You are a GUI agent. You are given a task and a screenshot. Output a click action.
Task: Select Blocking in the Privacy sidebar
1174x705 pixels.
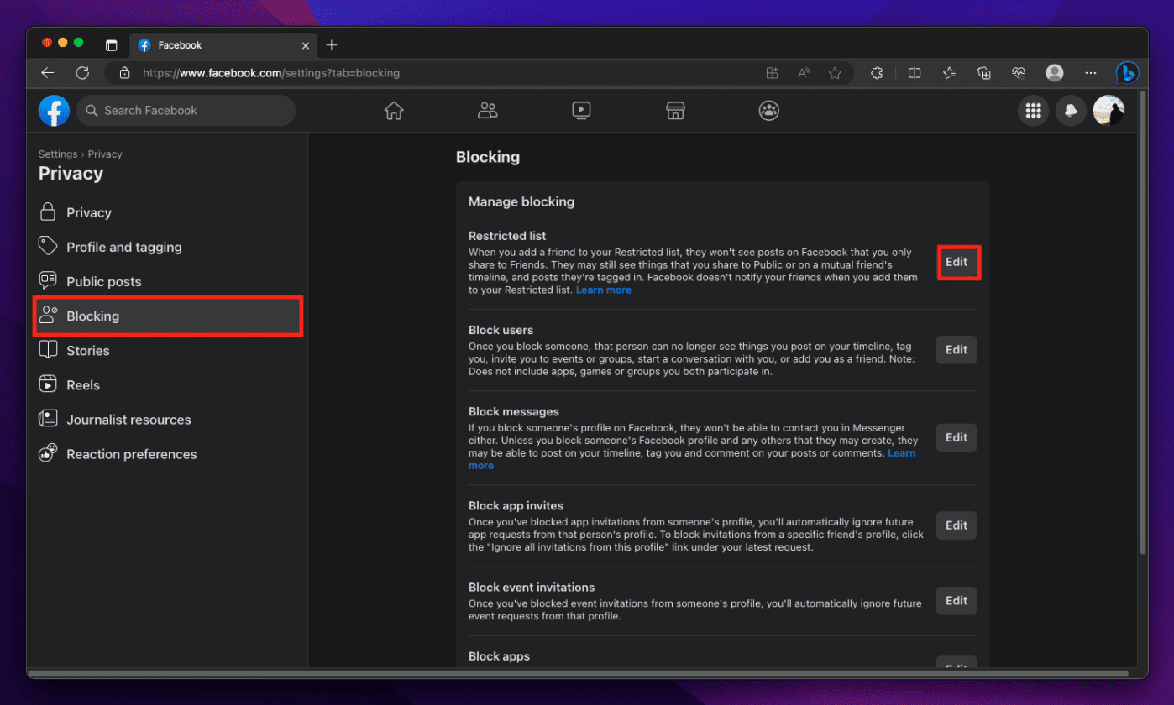pyautogui.click(x=167, y=316)
